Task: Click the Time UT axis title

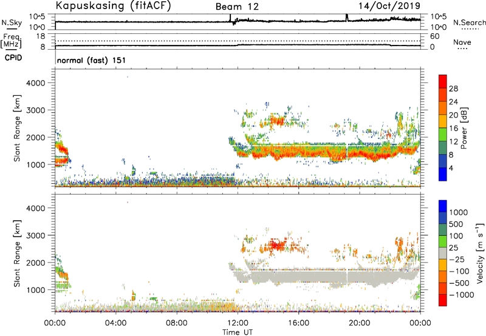Action: (238, 332)
